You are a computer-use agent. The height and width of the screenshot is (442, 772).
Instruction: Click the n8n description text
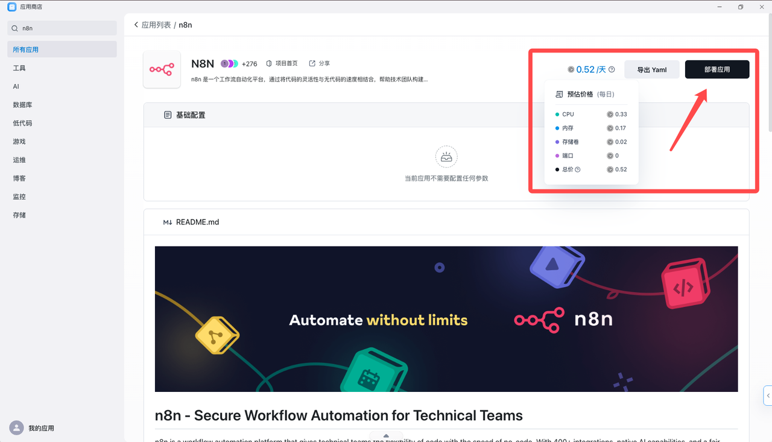309,79
